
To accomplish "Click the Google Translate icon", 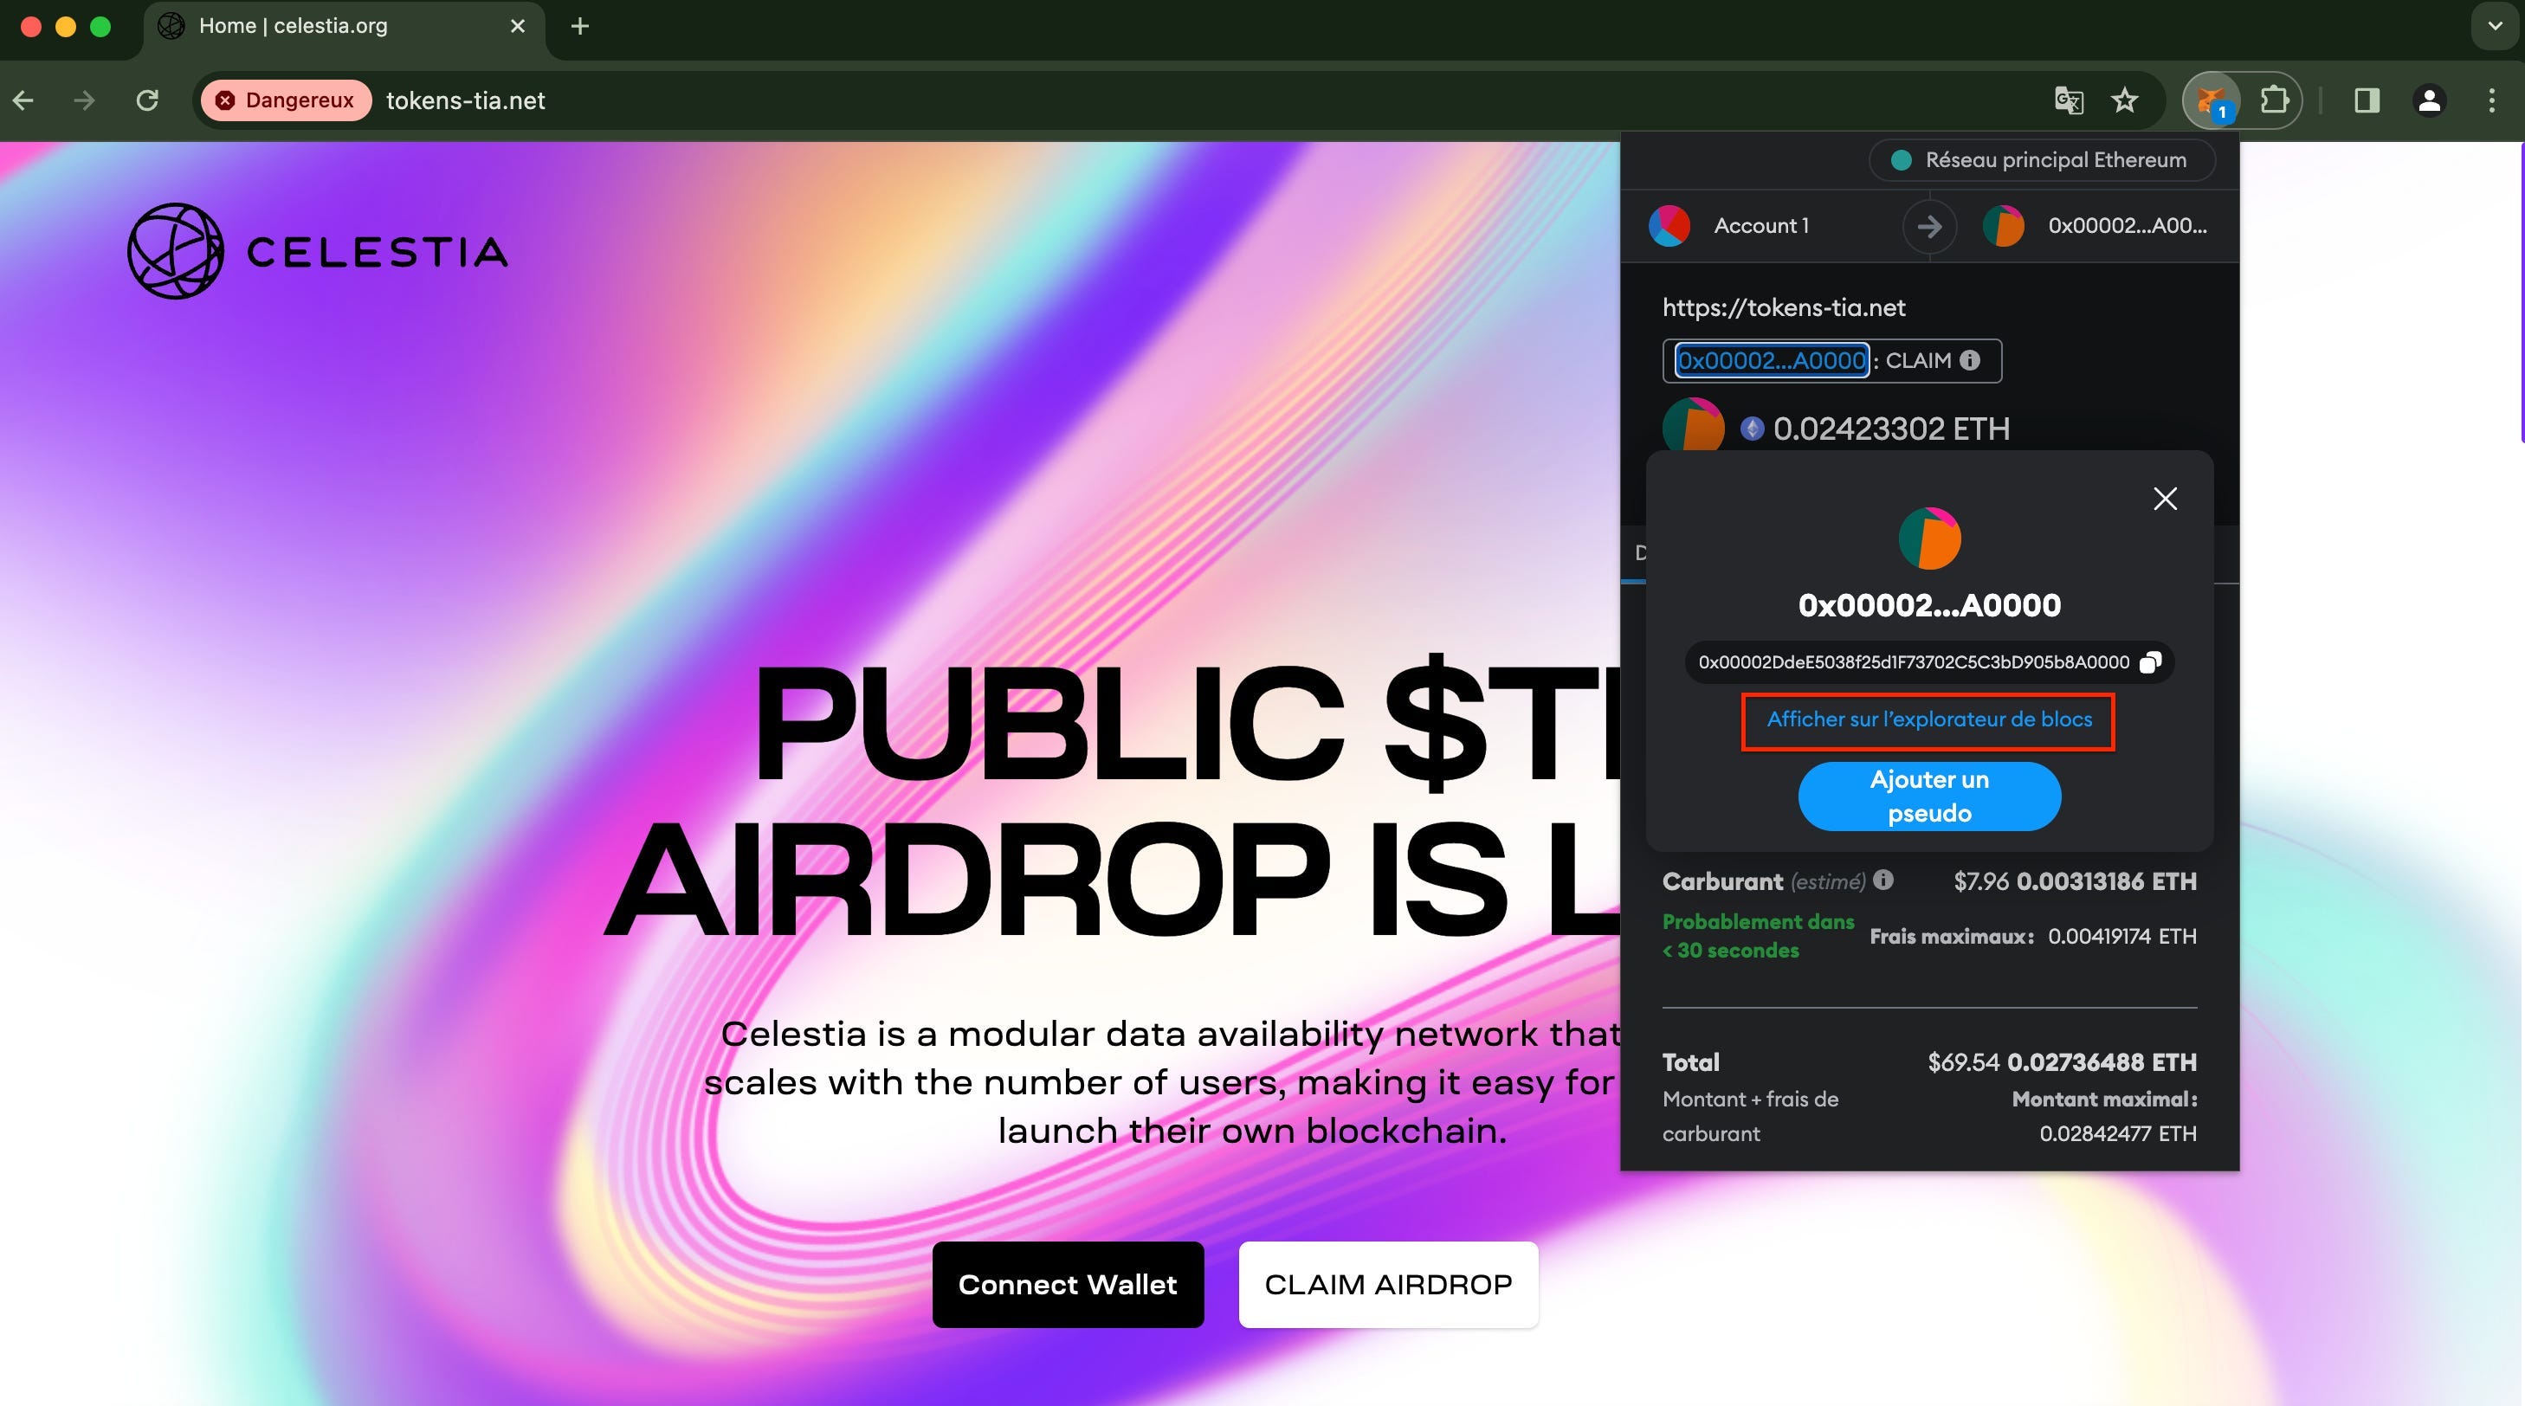I will pos(2068,100).
